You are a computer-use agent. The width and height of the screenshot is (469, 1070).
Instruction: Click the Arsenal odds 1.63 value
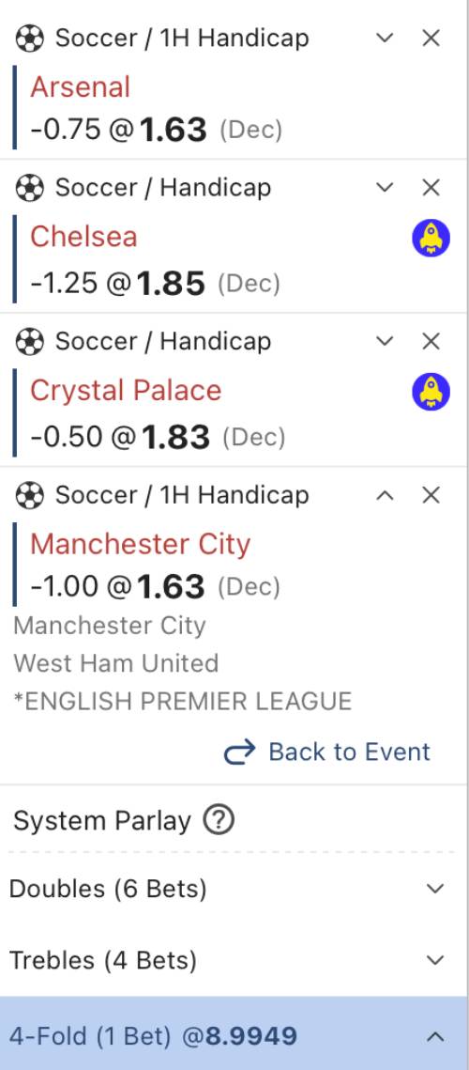point(173,129)
